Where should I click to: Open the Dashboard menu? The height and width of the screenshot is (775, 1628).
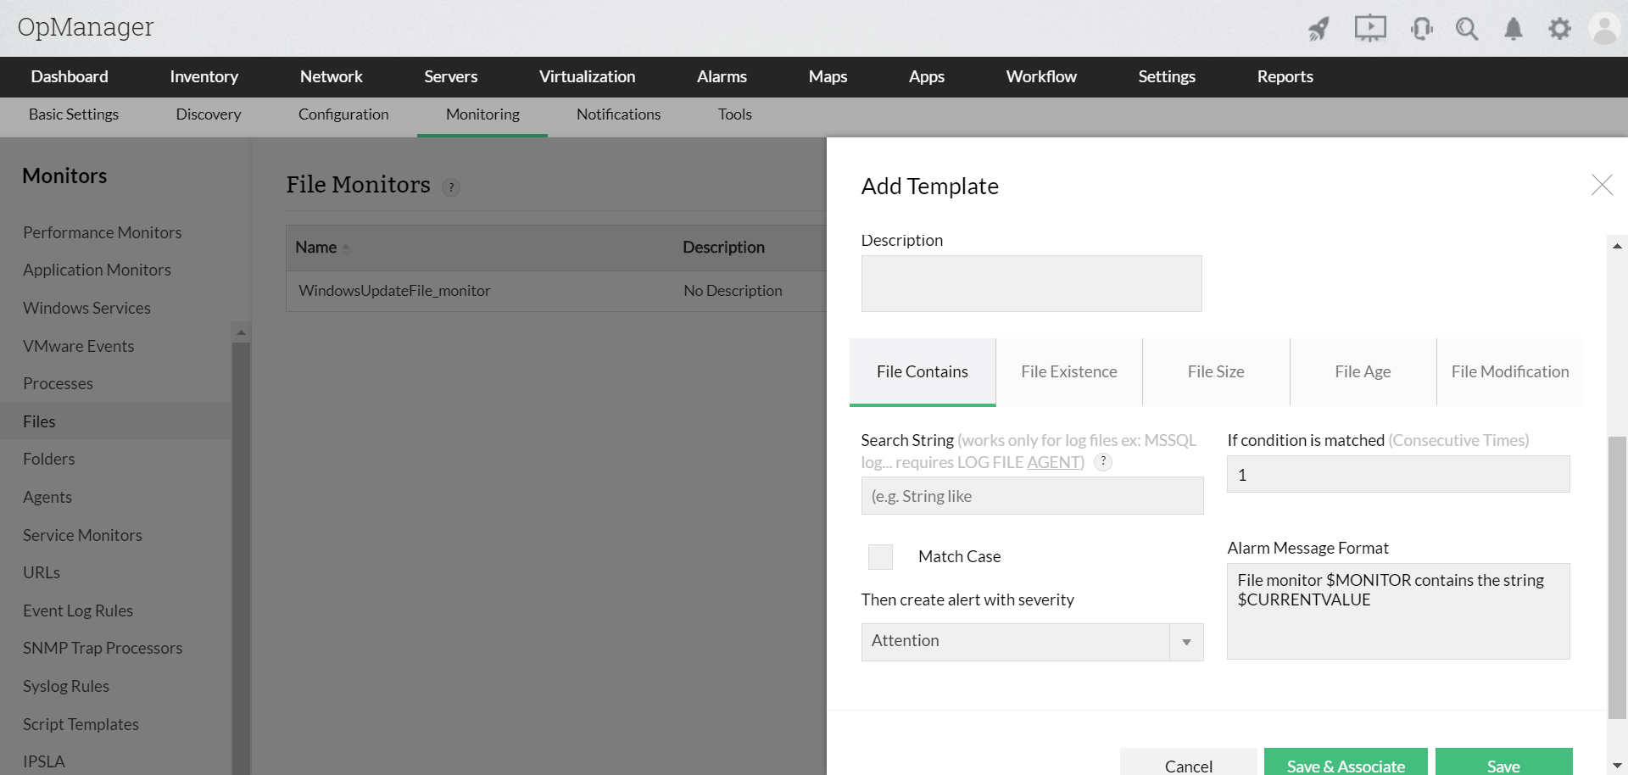[70, 76]
